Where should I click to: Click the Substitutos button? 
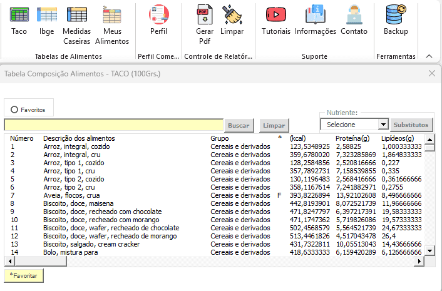(411, 125)
